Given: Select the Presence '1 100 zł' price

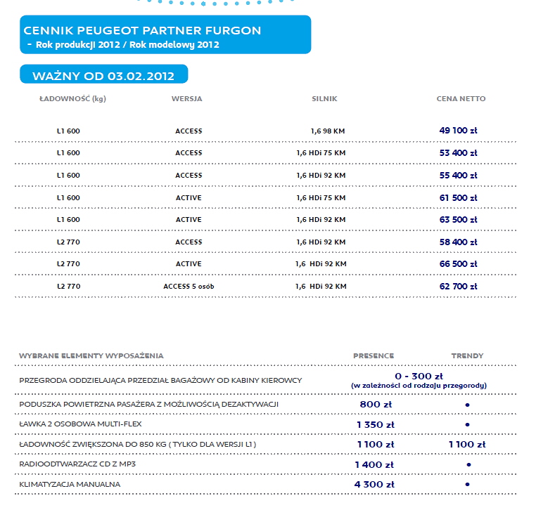Looking at the screenshot, I should click(376, 445).
